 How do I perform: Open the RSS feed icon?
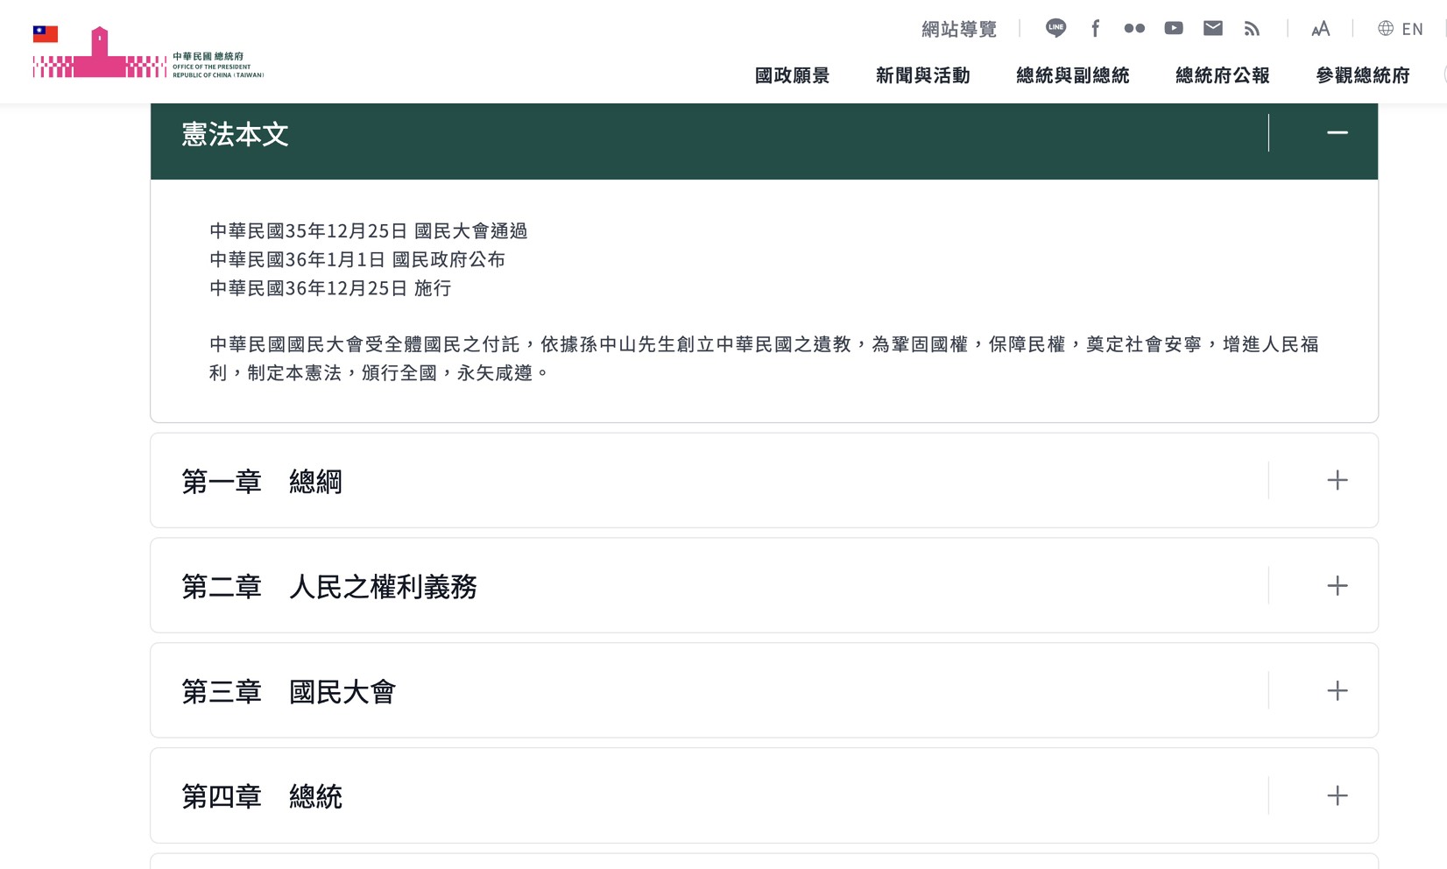(1253, 28)
